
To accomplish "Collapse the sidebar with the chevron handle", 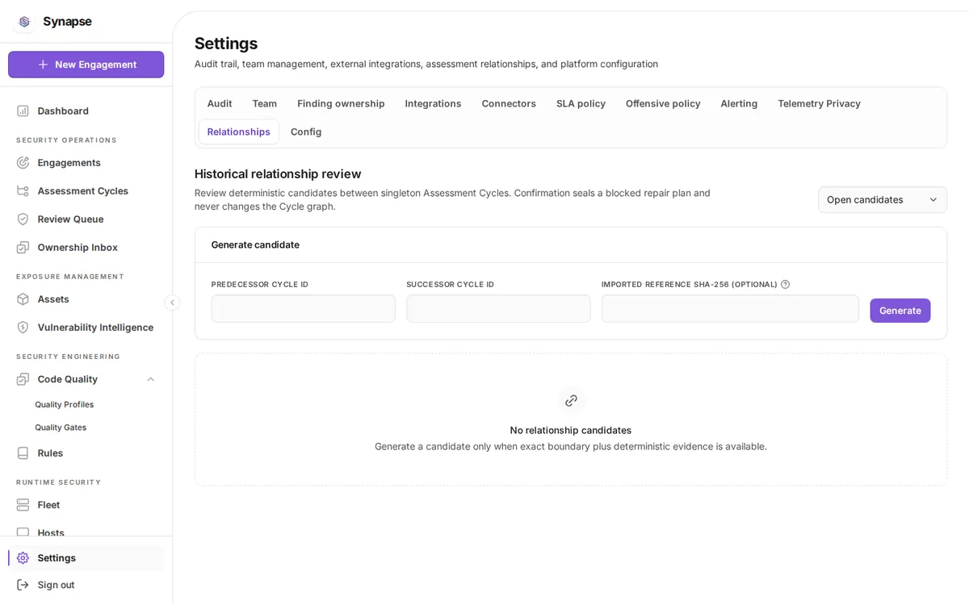I will [x=172, y=302].
